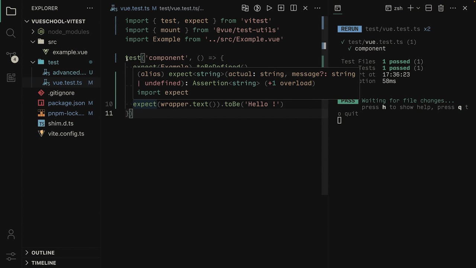Select the Terminal panel tab icon
476x268 pixels.
(338, 8)
